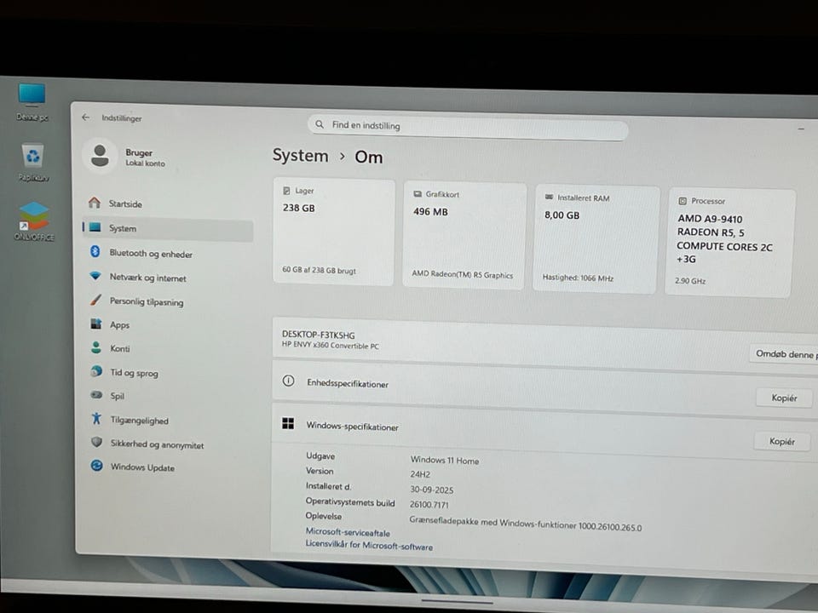
Task: Click the System breadcrumb link
Action: click(x=301, y=155)
